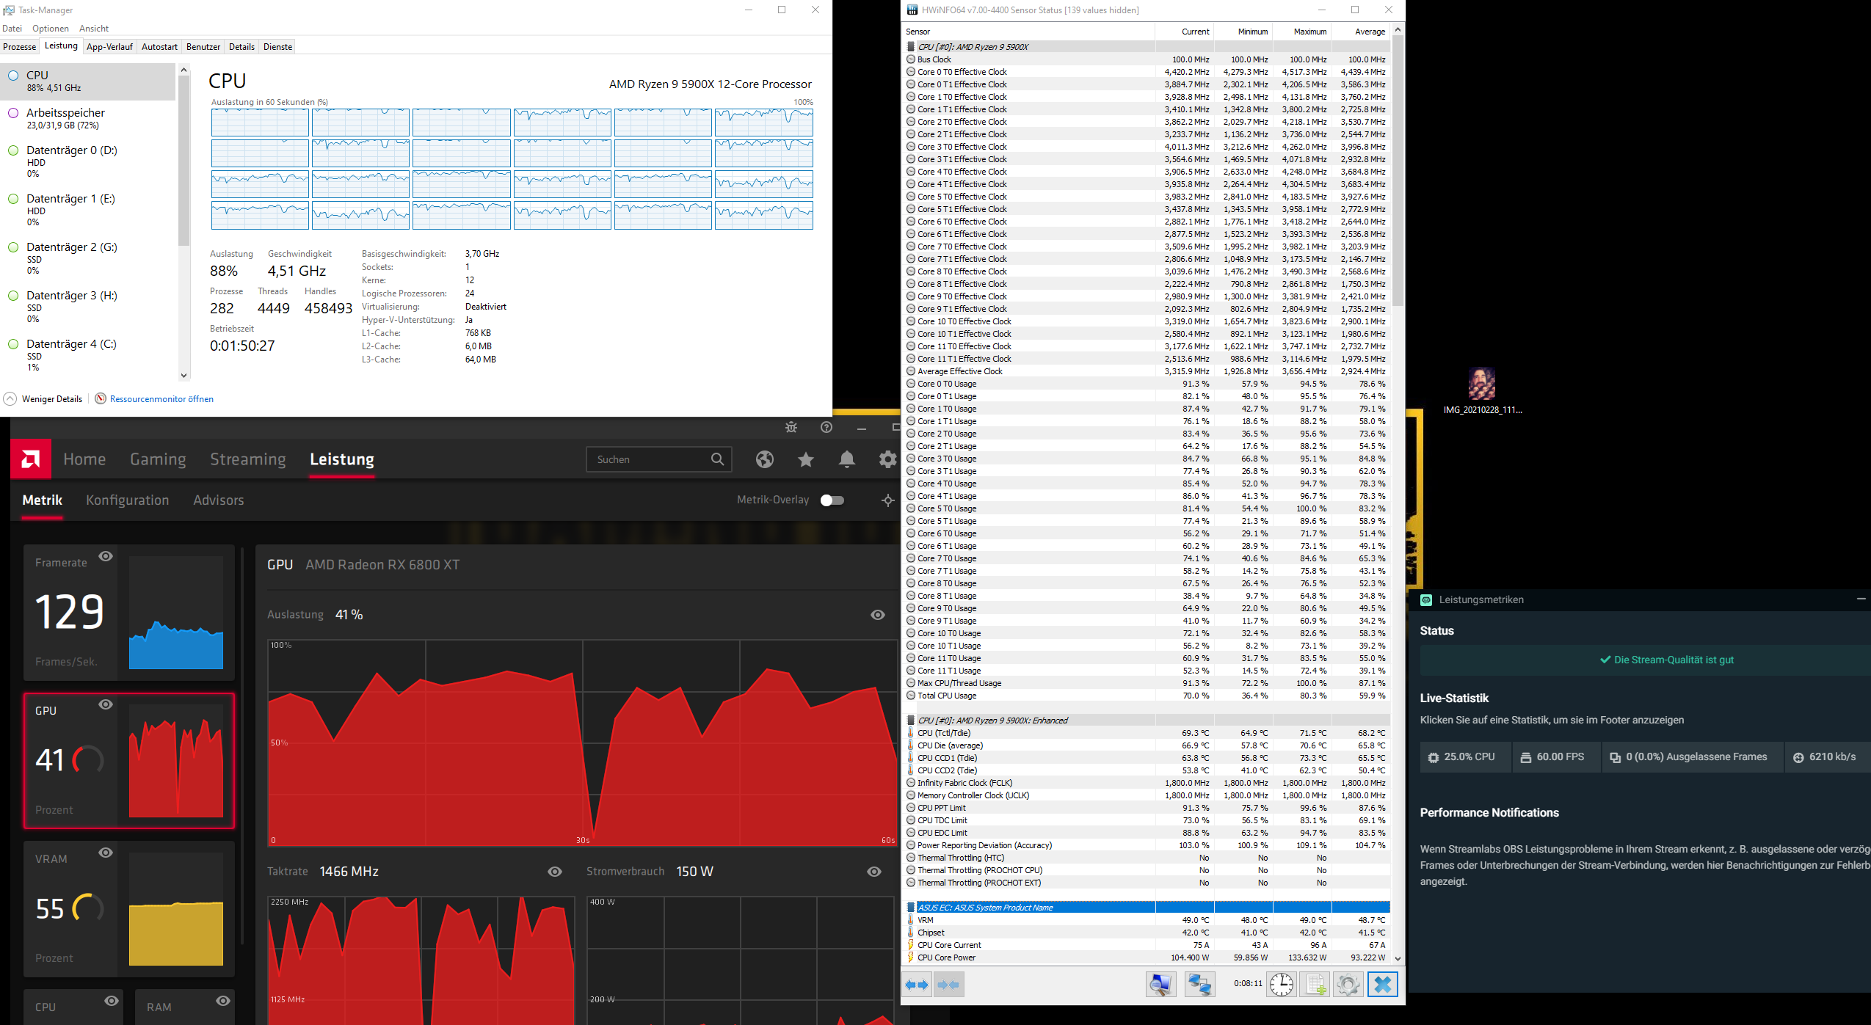Open the IMG_20210228 desktop thumbnail

(1483, 383)
